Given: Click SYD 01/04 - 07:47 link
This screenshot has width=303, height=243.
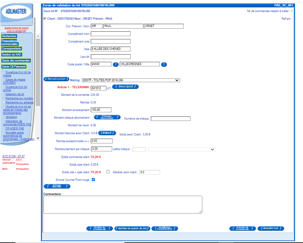Looking at the screenshot, I should coord(14,156).
